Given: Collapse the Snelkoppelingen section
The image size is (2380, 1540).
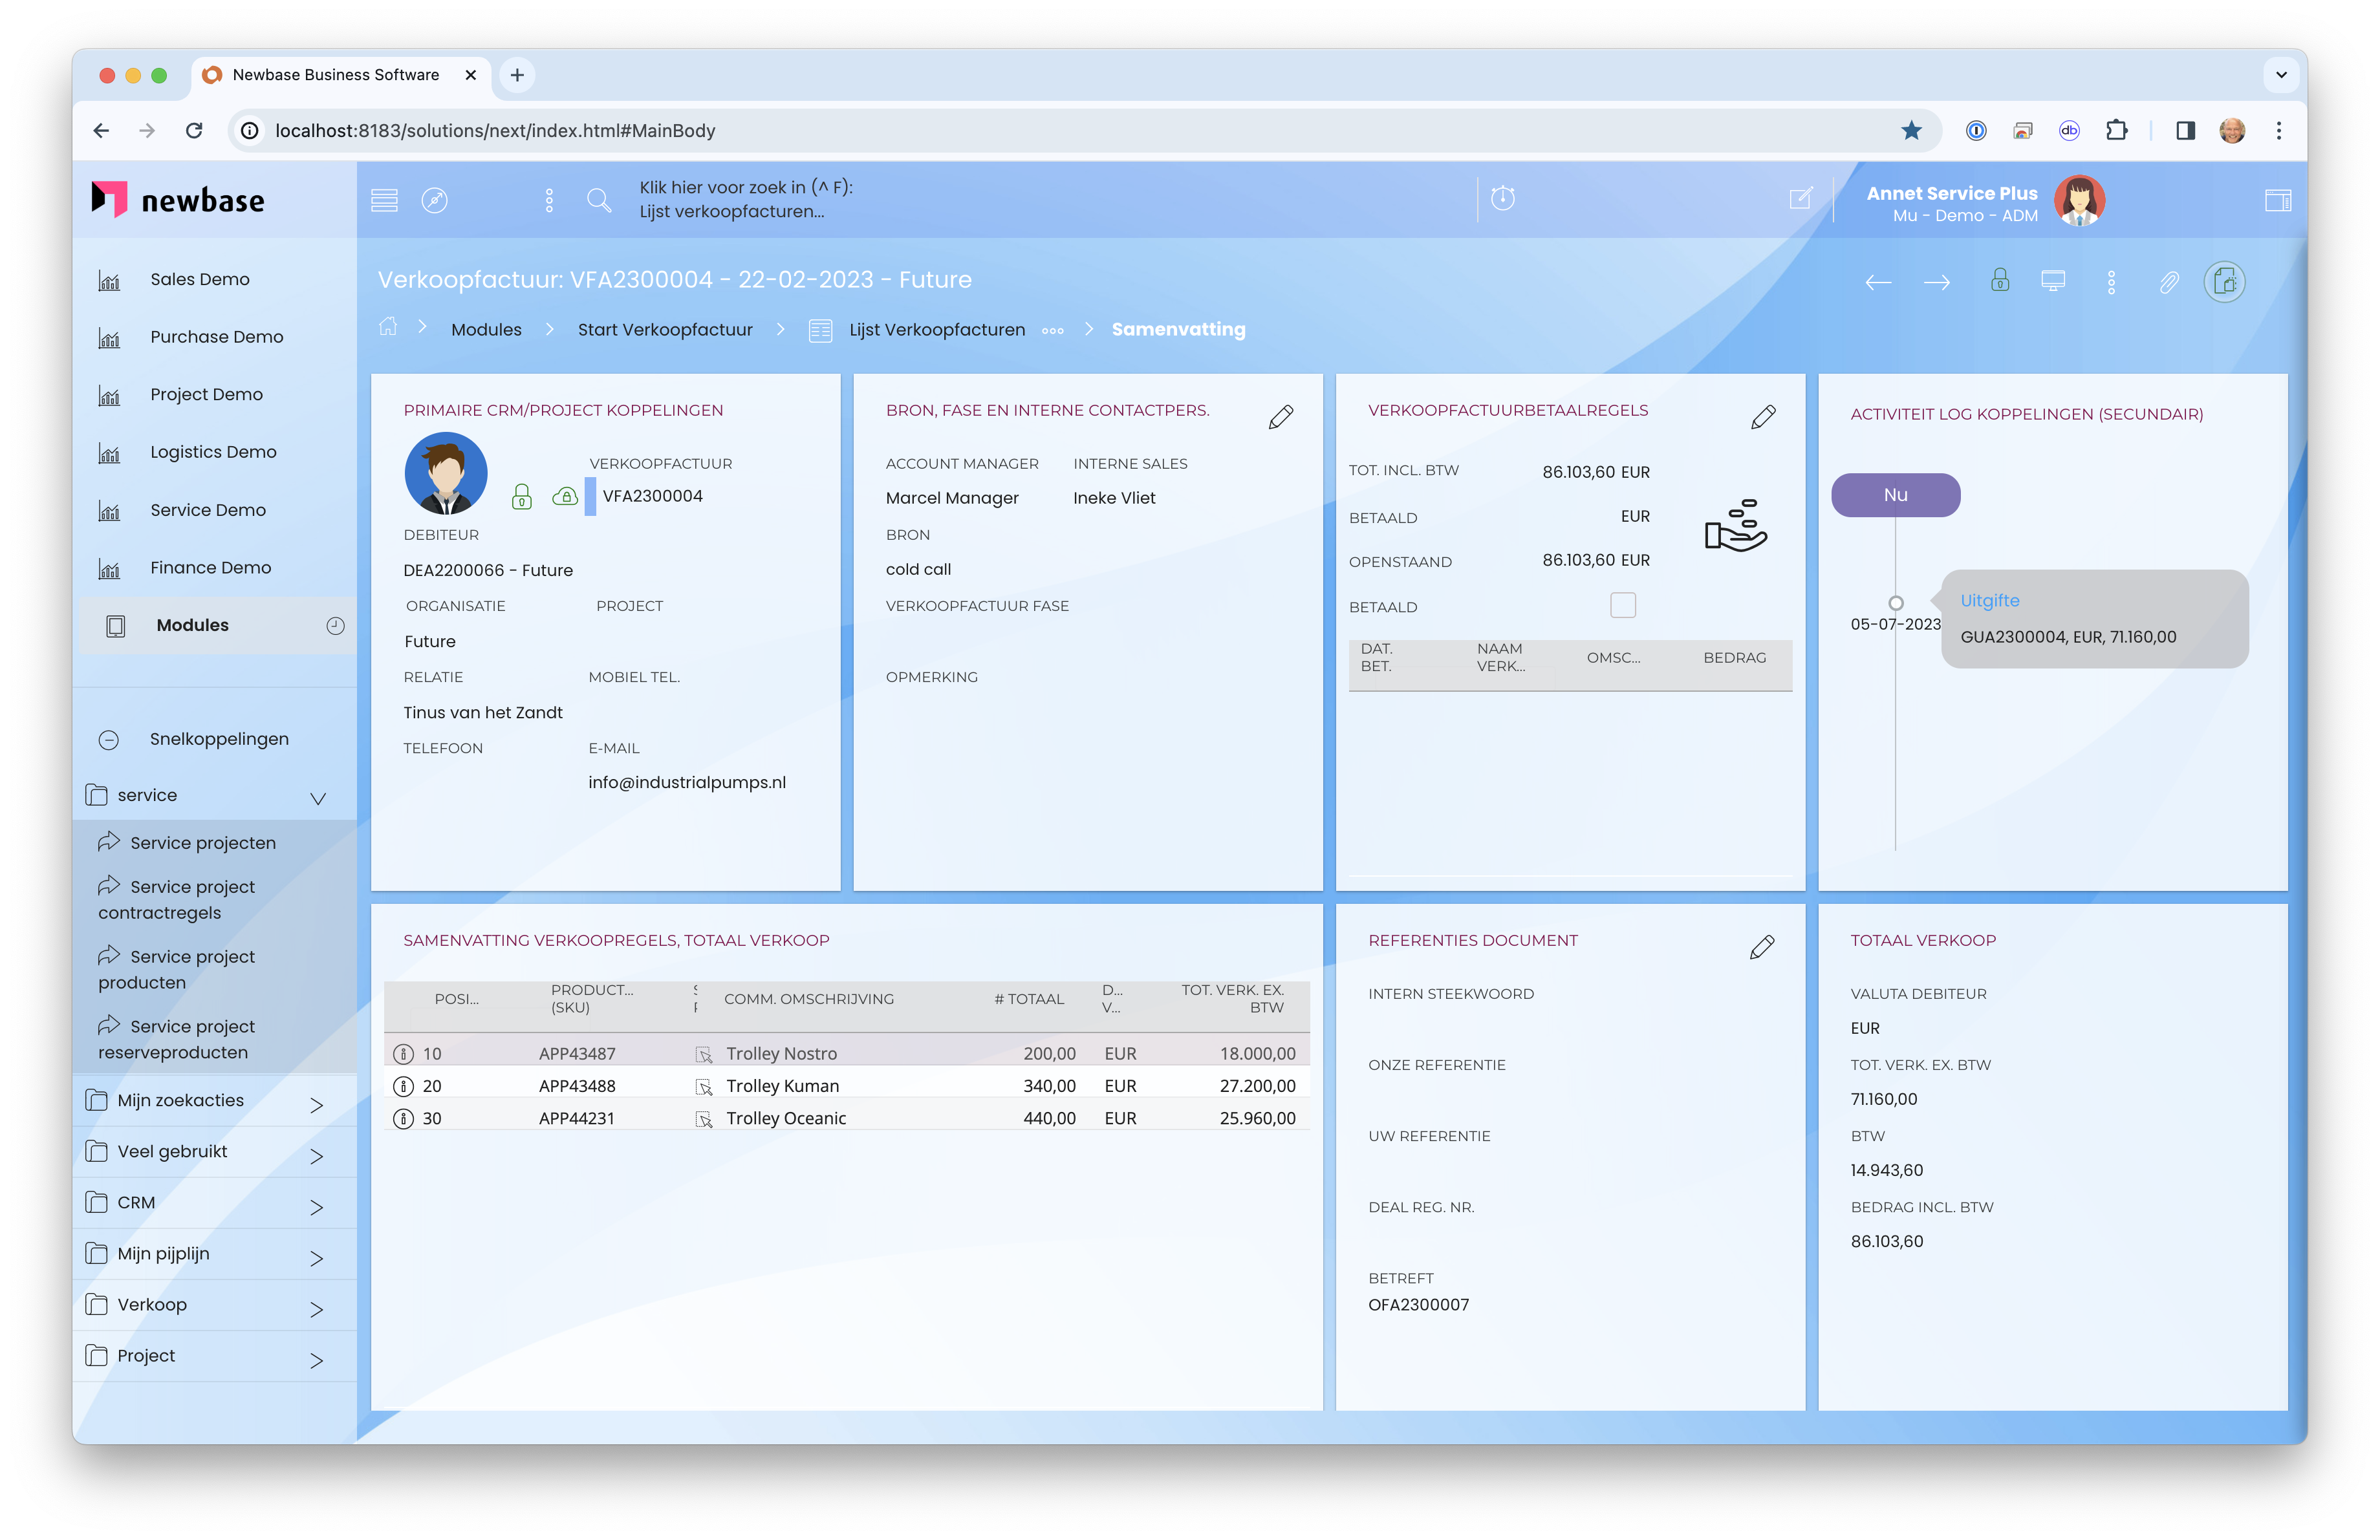Looking at the screenshot, I should click(109, 740).
